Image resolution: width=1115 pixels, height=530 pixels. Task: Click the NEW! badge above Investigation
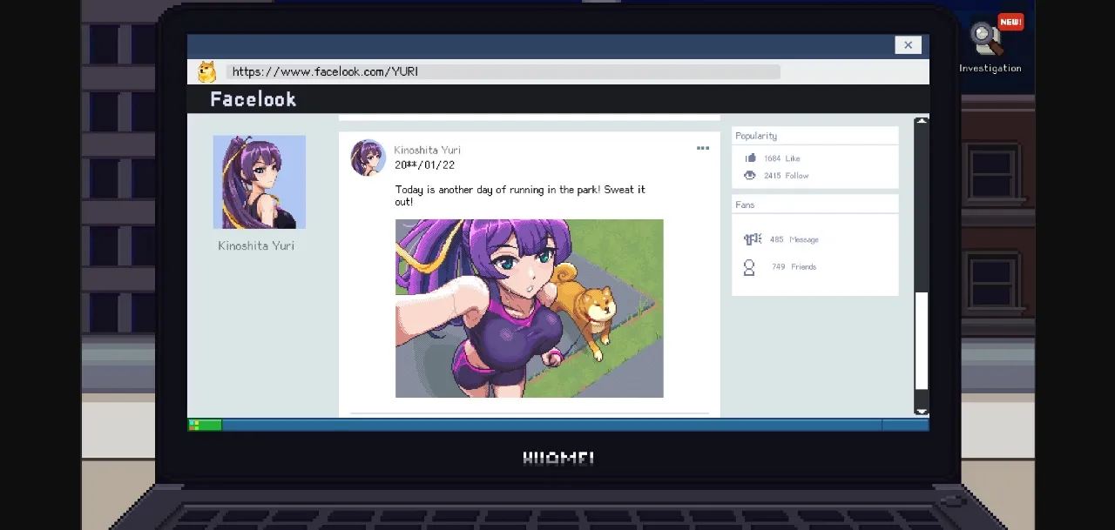1009,21
